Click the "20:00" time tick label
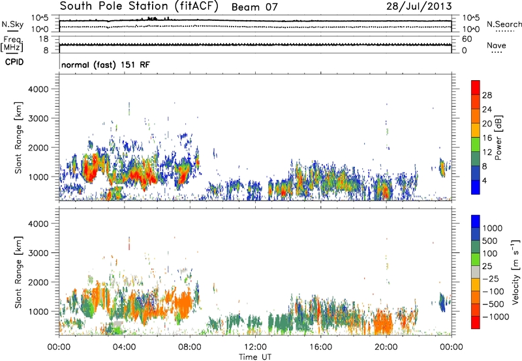 386,347
